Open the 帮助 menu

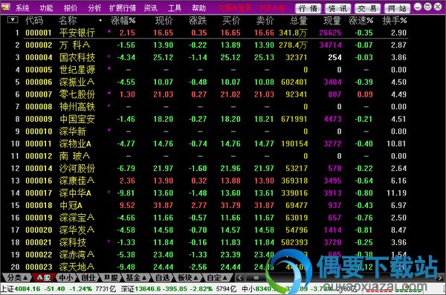pyautogui.click(x=198, y=8)
